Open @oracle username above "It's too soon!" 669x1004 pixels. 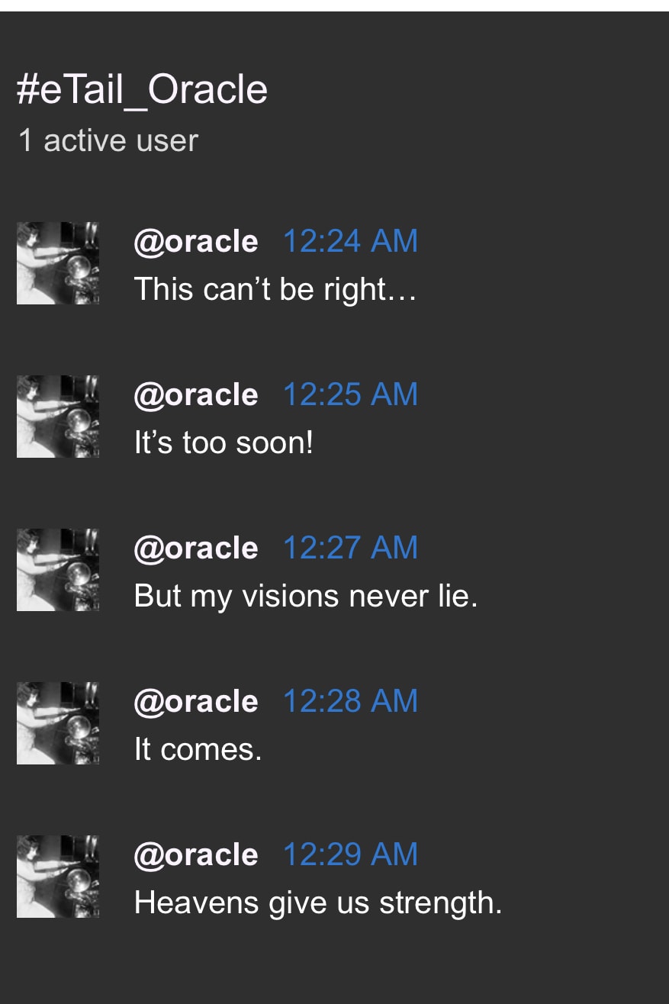click(x=196, y=395)
